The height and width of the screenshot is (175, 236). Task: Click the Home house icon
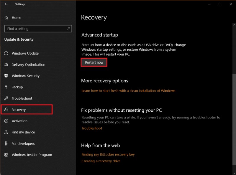pyautogui.click(x=6, y=17)
